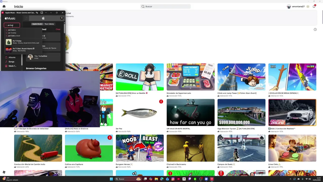323x182 pixels.
Task: Click the Apple Music search box
Action: pos(12,25)
